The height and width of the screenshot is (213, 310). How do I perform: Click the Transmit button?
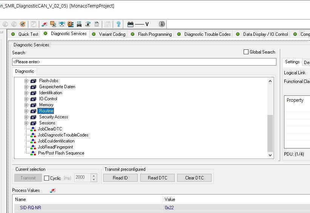point(28,178)
